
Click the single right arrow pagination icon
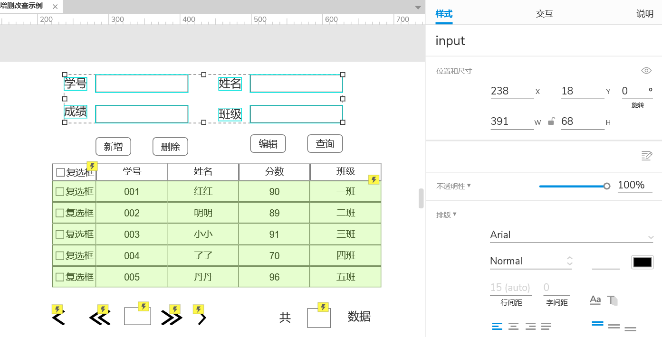coord(202,318)
